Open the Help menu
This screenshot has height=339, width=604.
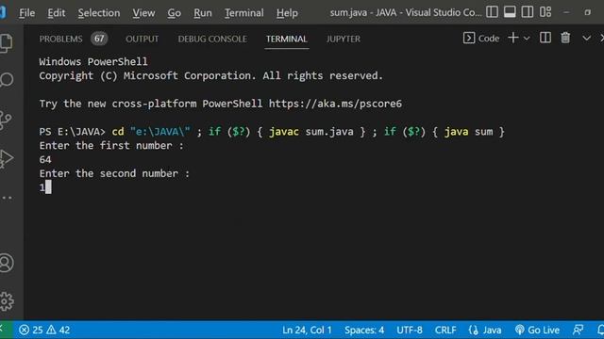(x=287, y=13)
